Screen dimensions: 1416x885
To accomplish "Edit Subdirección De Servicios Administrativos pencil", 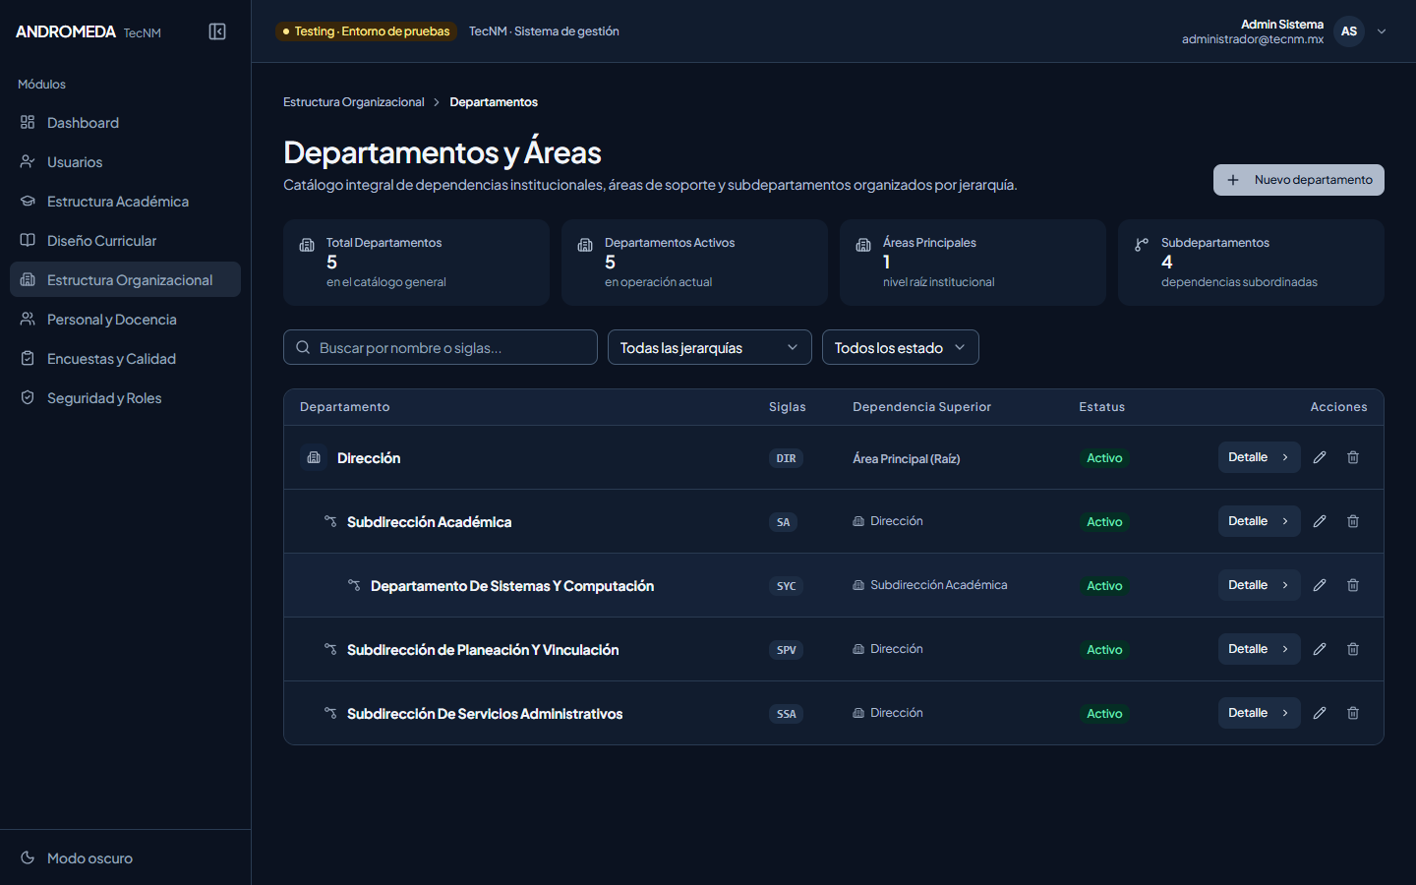I will tap(1320, 713).
